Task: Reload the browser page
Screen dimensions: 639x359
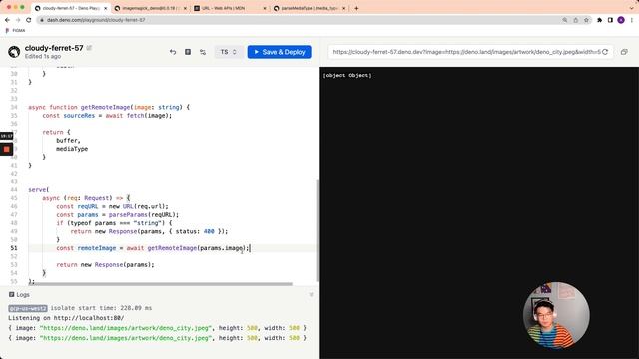Action: 29,20
